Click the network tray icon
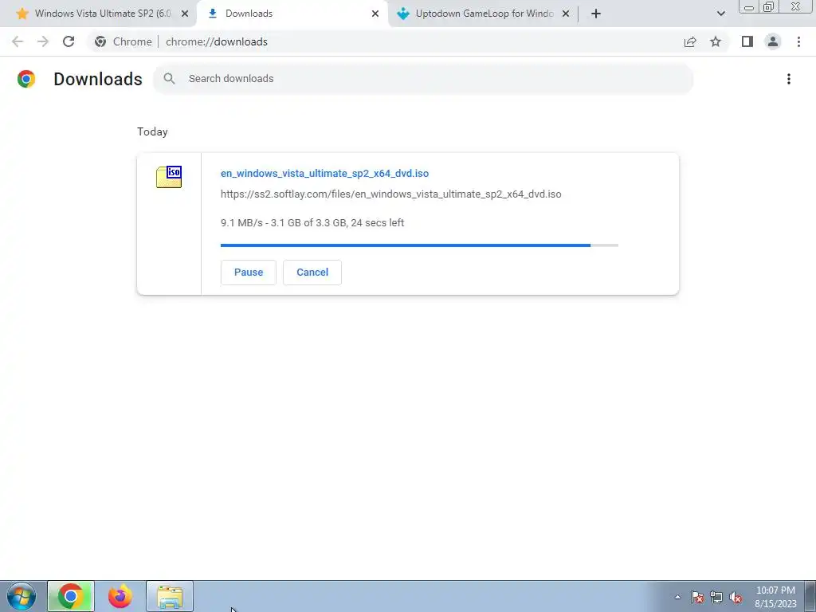Image resolution: width=816 pixels, height=612 pixels. 716,598
